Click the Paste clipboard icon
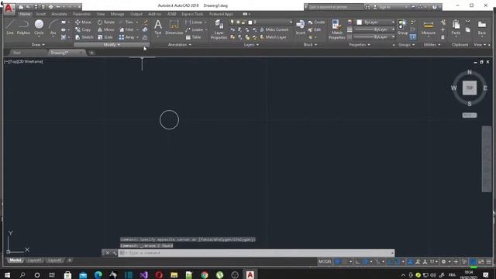This screenshot has width=496, height=279. [456, 27]
